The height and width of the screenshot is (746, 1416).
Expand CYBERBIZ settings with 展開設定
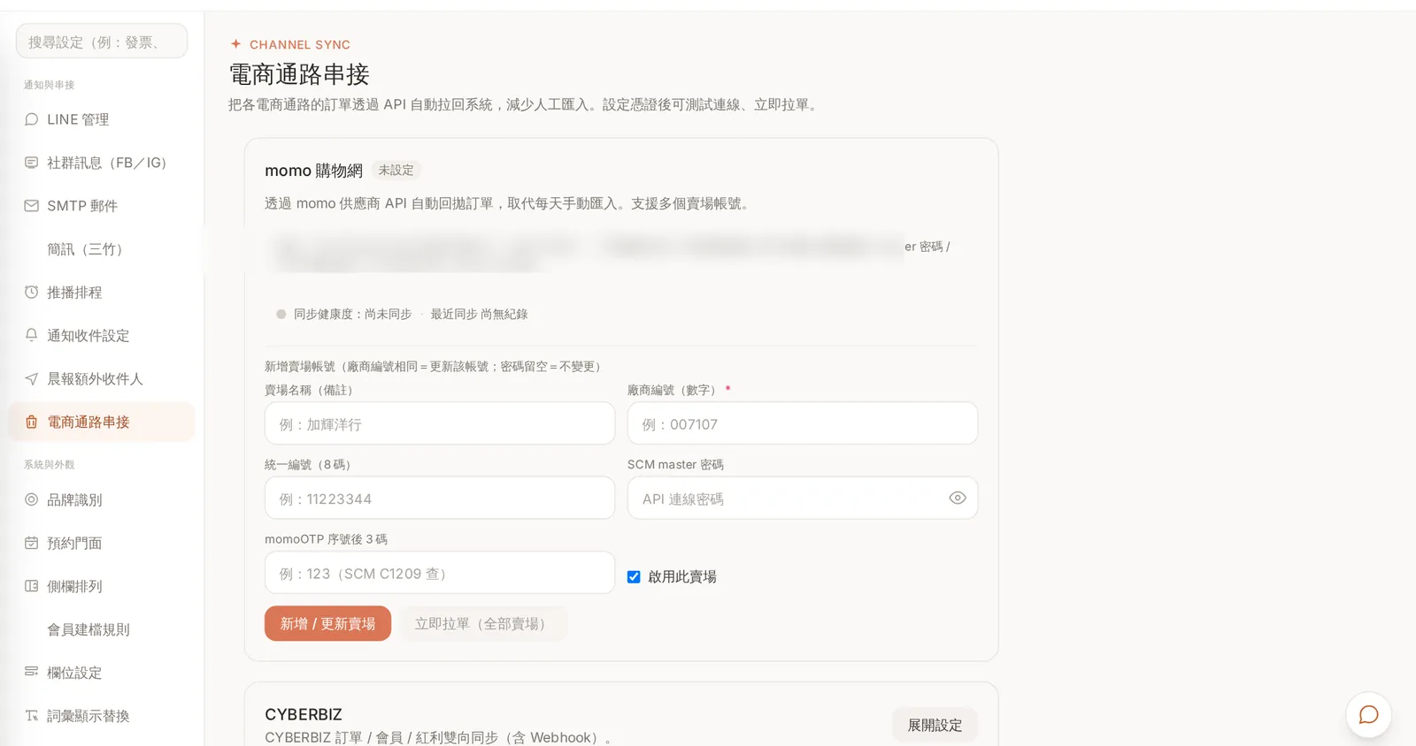tap(935, 725)
